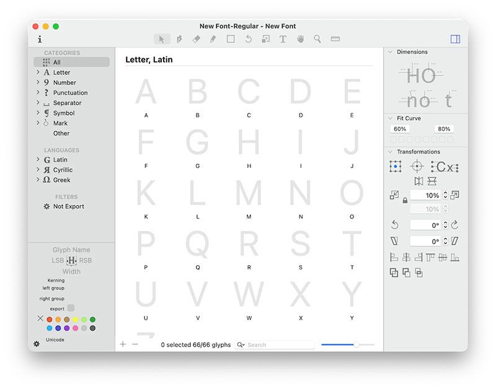The width and height of the screenshot is (496, 389).
Task: Select the glyph cell Q
Action: click(x=198, y=250)
